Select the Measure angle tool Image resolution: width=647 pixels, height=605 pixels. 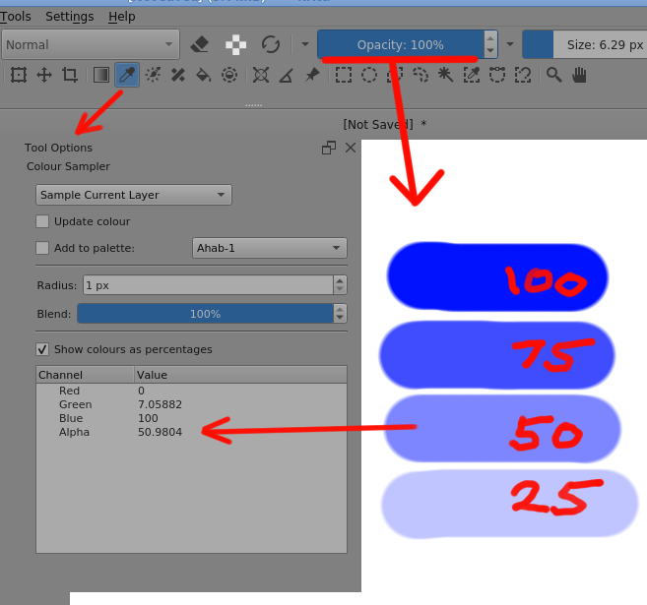[x=287, y=76]
